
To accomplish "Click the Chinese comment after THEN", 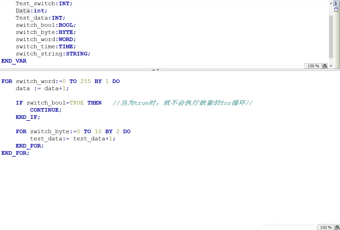I will pos(183,103).
